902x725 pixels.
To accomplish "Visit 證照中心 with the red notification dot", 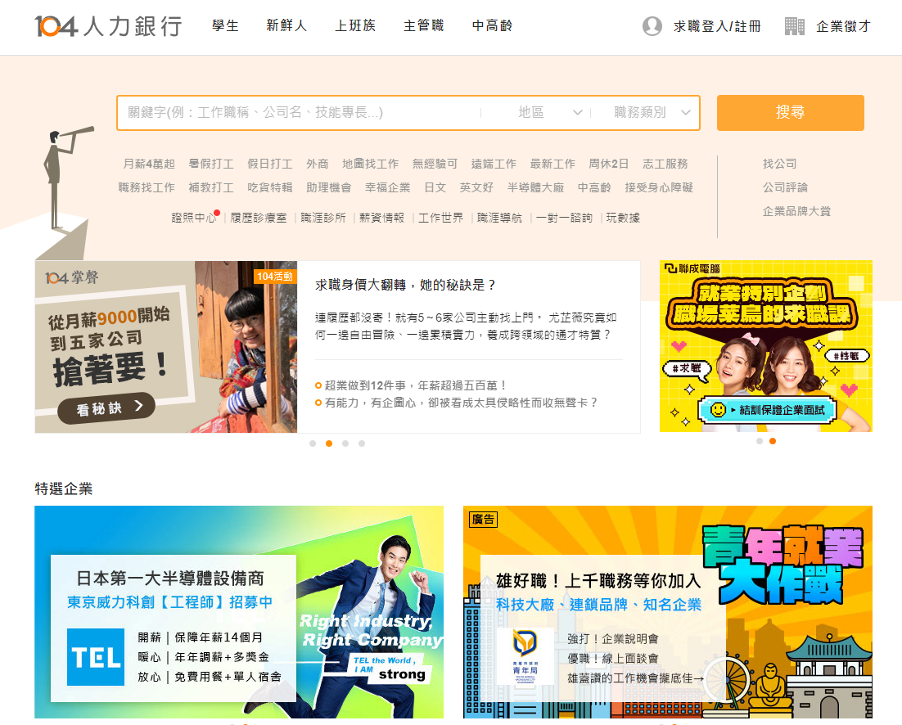I will 193,218.
